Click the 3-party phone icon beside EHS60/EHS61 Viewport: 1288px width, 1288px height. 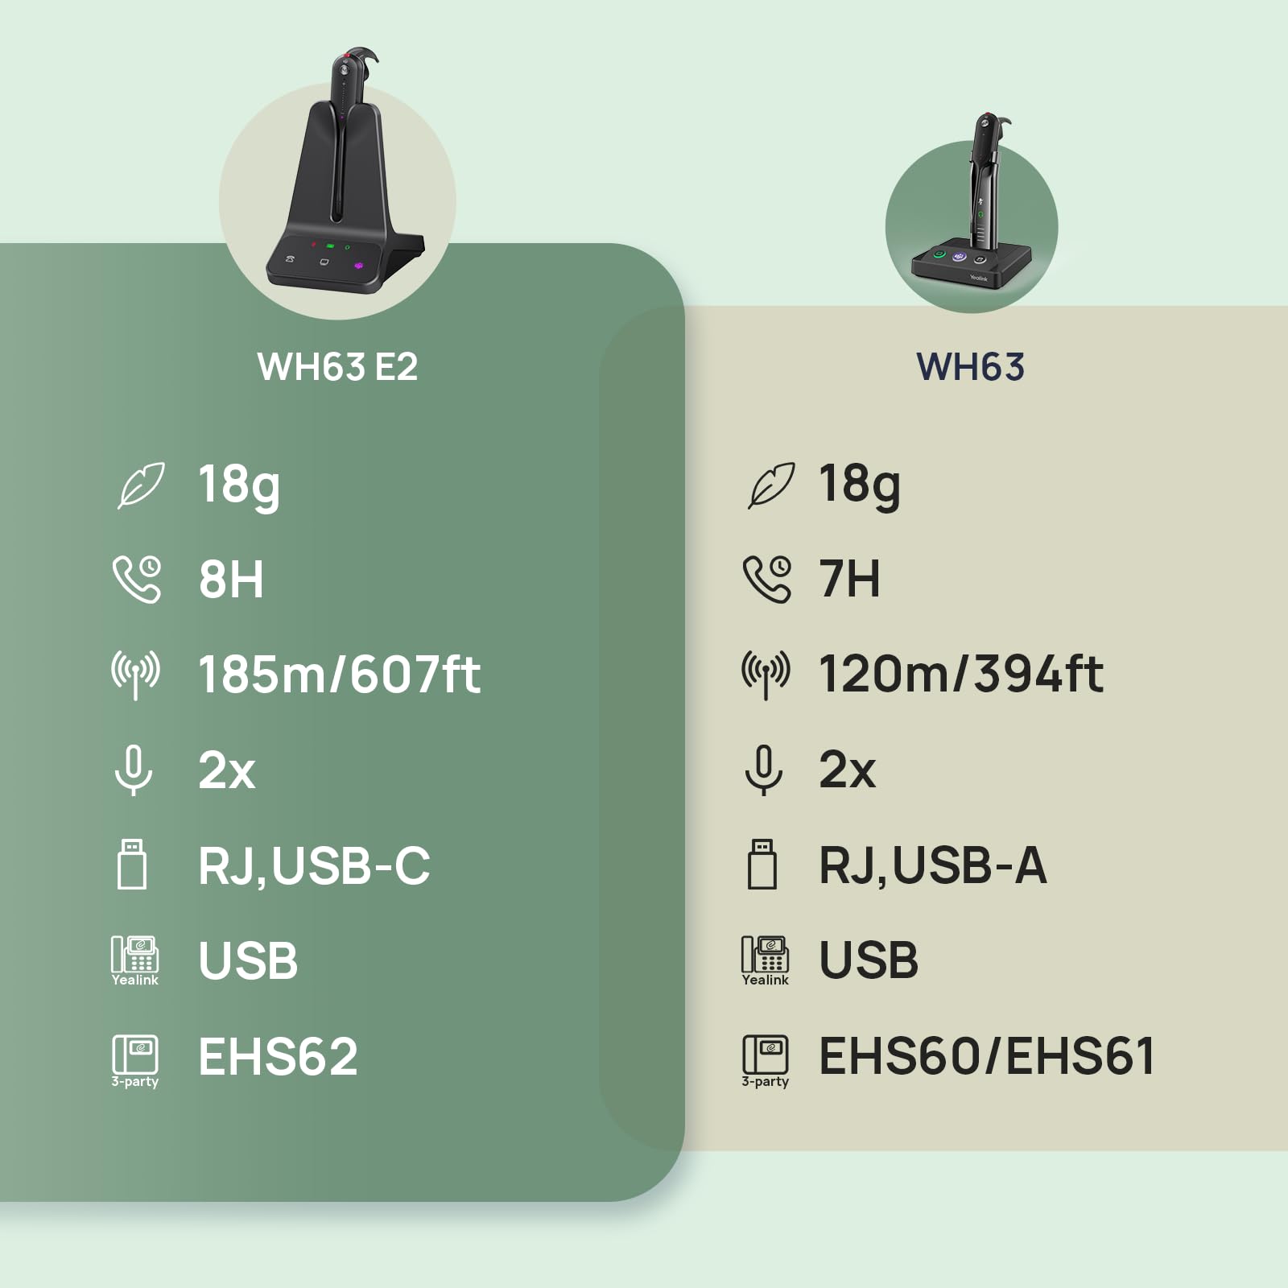766,1061
